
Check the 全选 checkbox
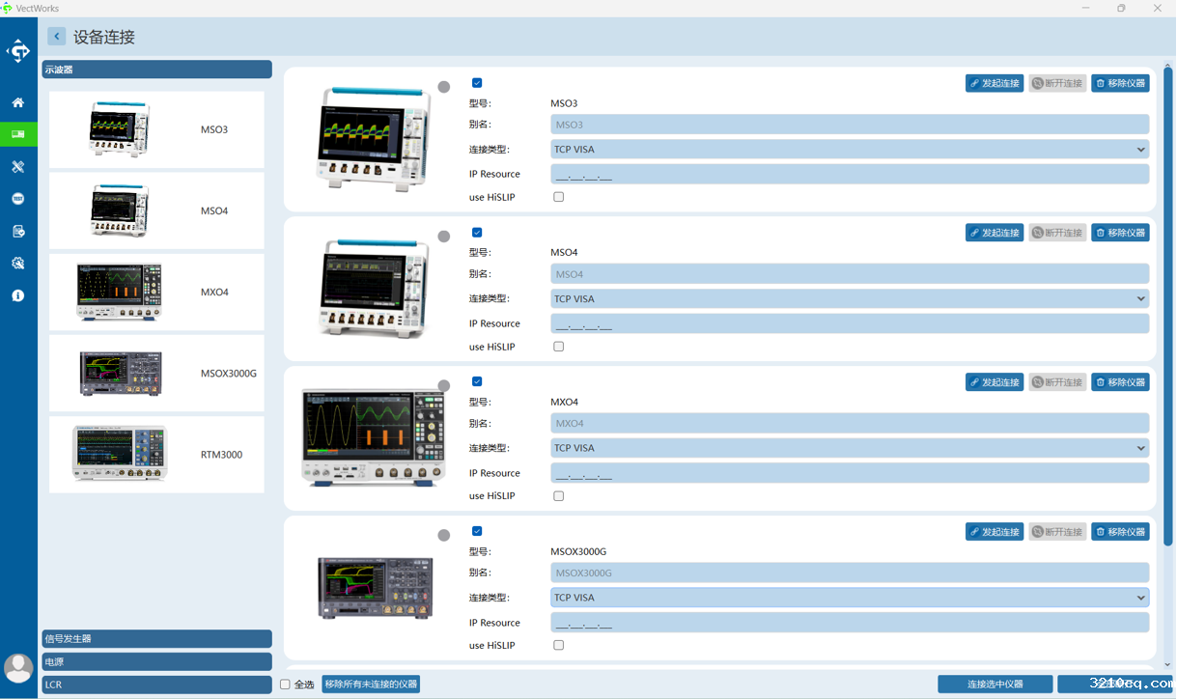[x=285, y=685]
